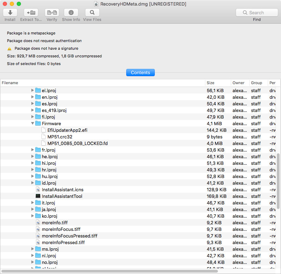
Task: Open the Show Info toolbar icon
Action: coord(71,13)
